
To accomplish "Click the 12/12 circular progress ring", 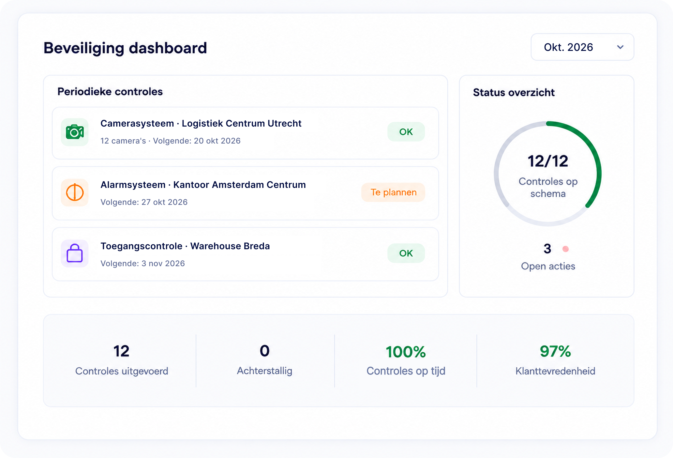I will (x=548, y=174).
